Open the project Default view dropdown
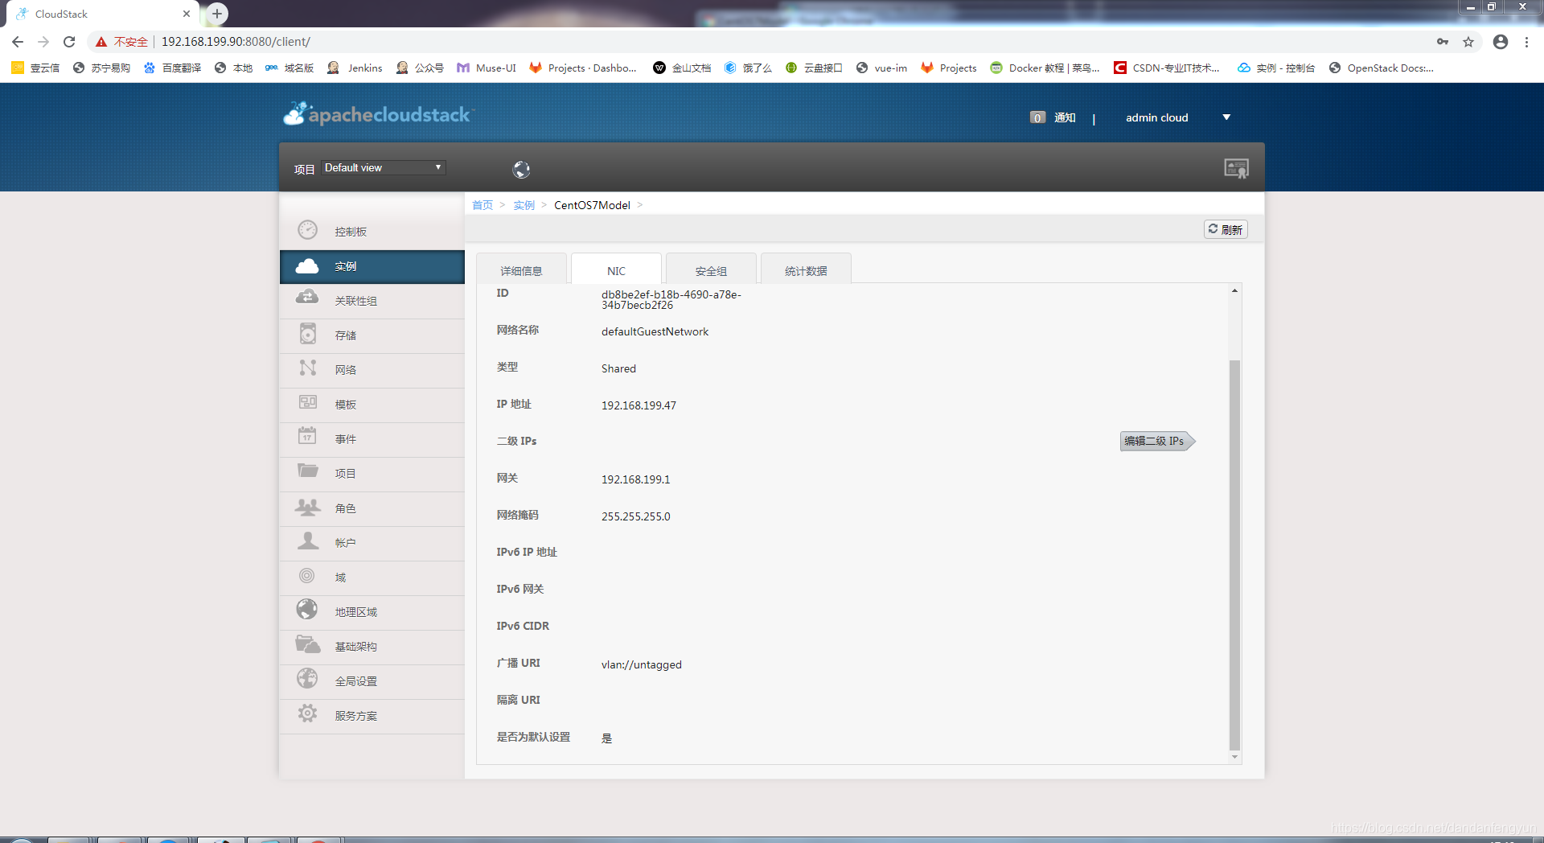1544x843 pixels. click(384, 167)
